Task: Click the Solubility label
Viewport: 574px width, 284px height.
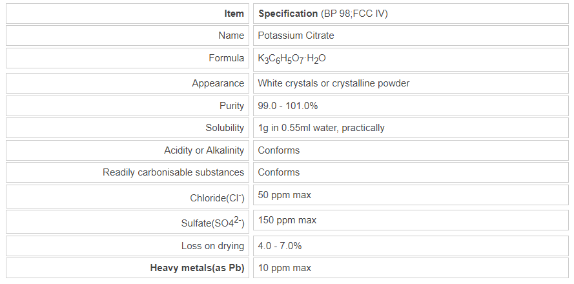Action: coord(223,128)
